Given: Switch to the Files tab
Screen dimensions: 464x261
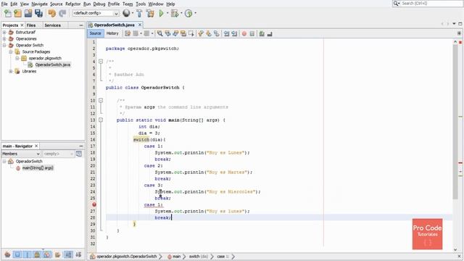Looking at the screenshot, I should tap(31, 25).
